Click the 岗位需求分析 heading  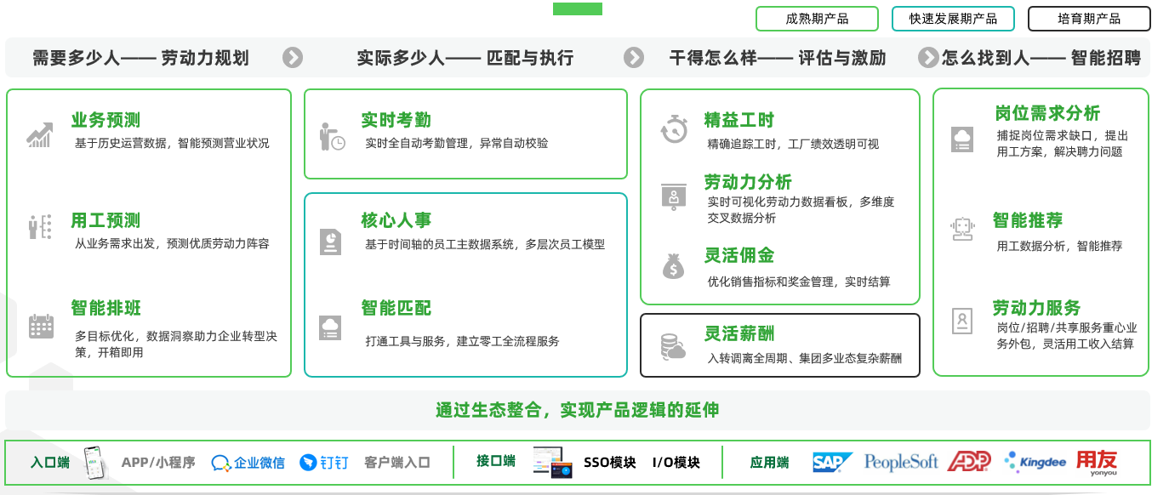point(1047,113)
